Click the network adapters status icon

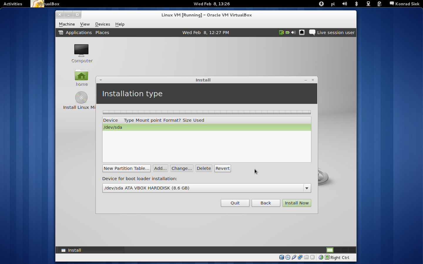[x=300, y=257]
